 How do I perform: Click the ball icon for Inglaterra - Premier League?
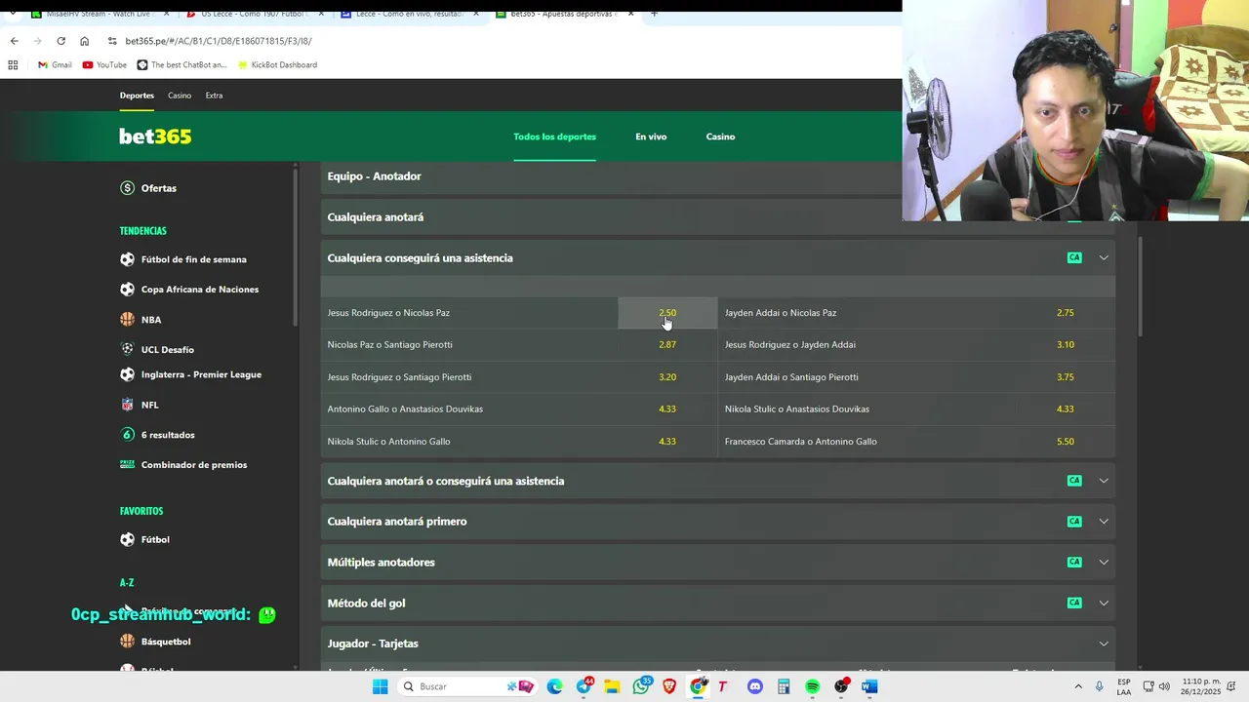[x=127, y=374]
